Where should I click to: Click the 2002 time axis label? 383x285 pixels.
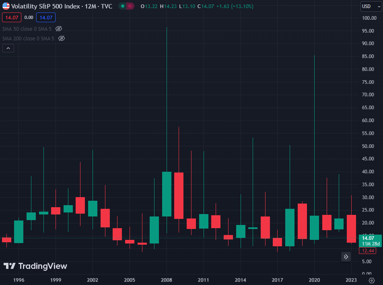click(x=93, y=280)
